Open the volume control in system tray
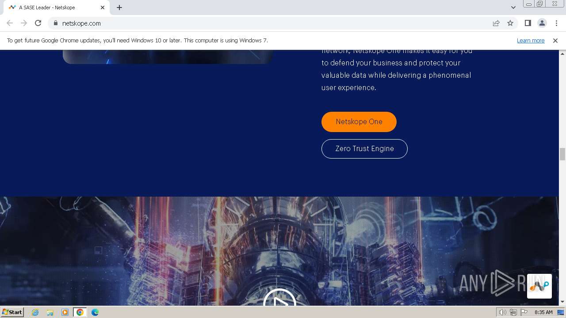 tap(502, 312)
